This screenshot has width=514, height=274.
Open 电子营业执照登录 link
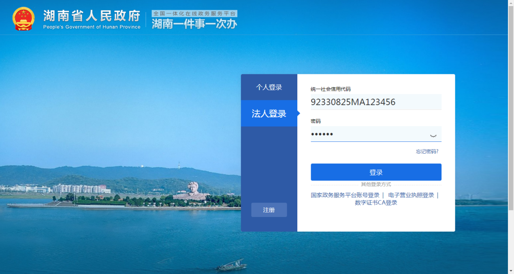[x=411, y=195]
